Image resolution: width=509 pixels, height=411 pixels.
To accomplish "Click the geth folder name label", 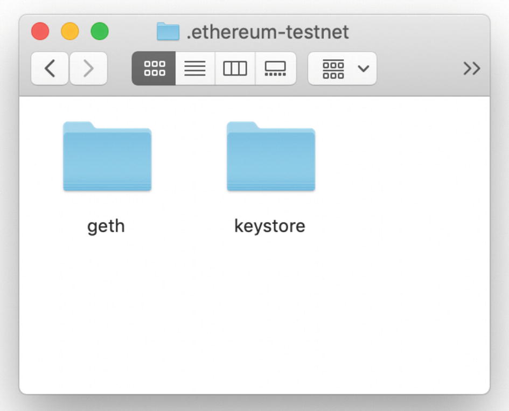I will click(x=106, y=226).
